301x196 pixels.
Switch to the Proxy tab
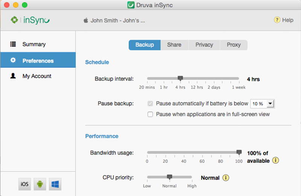click(x=234, y=45)
